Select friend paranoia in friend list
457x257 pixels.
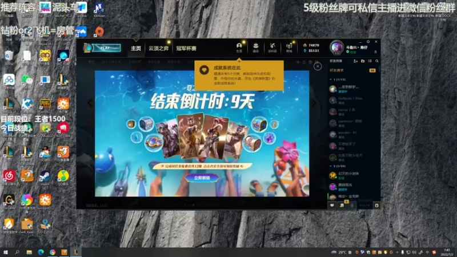click(x=353, y=123)
